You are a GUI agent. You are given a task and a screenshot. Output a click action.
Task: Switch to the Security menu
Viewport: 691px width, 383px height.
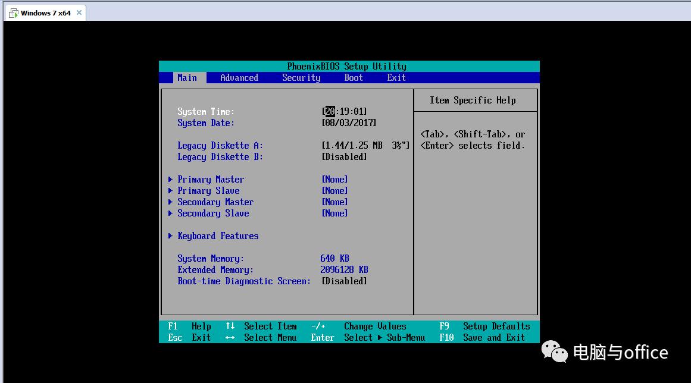click(x=301, y=78)
